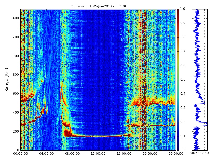Click the 0.8 colorbar tick label

pos(183,37)
